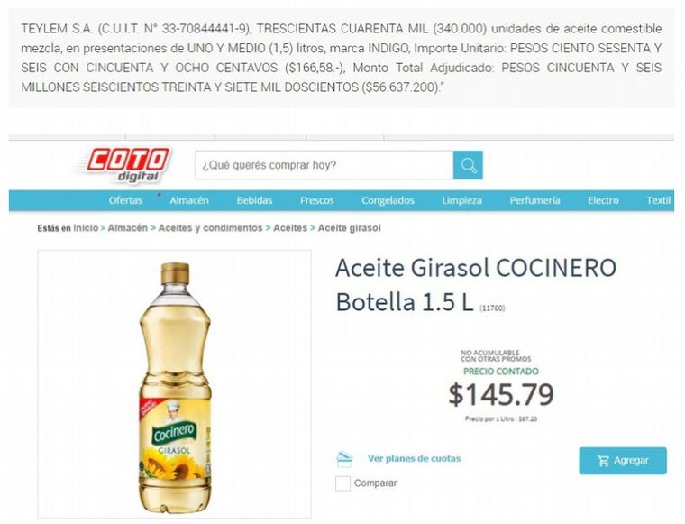Image resolution: width=685 pixels, height=524 pixels.
Task: Open the Almacén category menu
Action: coord(189,200)
